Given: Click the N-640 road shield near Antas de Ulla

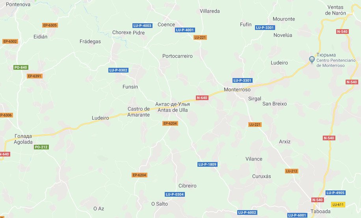Looking at the screenshot, I should tap(202, 98).
